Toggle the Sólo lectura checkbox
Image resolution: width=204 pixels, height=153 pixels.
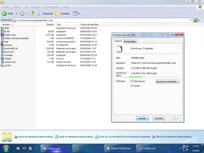pos(132,81)
